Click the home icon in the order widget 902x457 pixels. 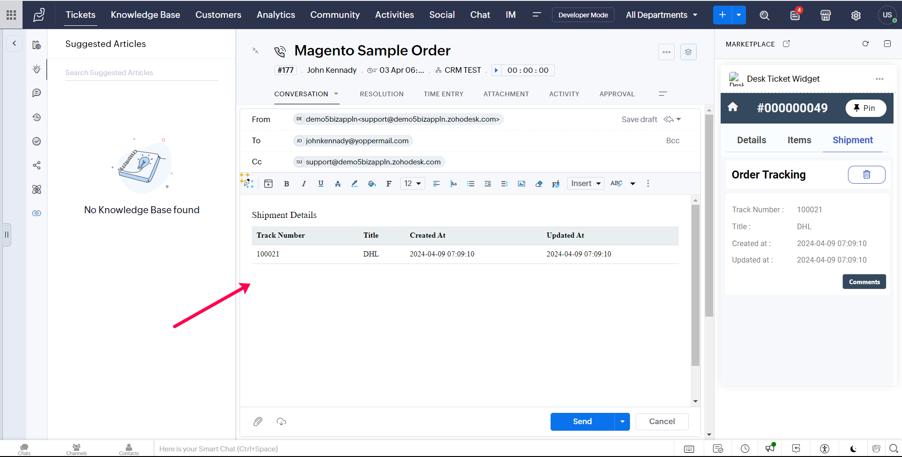click(x=733, y=108)
